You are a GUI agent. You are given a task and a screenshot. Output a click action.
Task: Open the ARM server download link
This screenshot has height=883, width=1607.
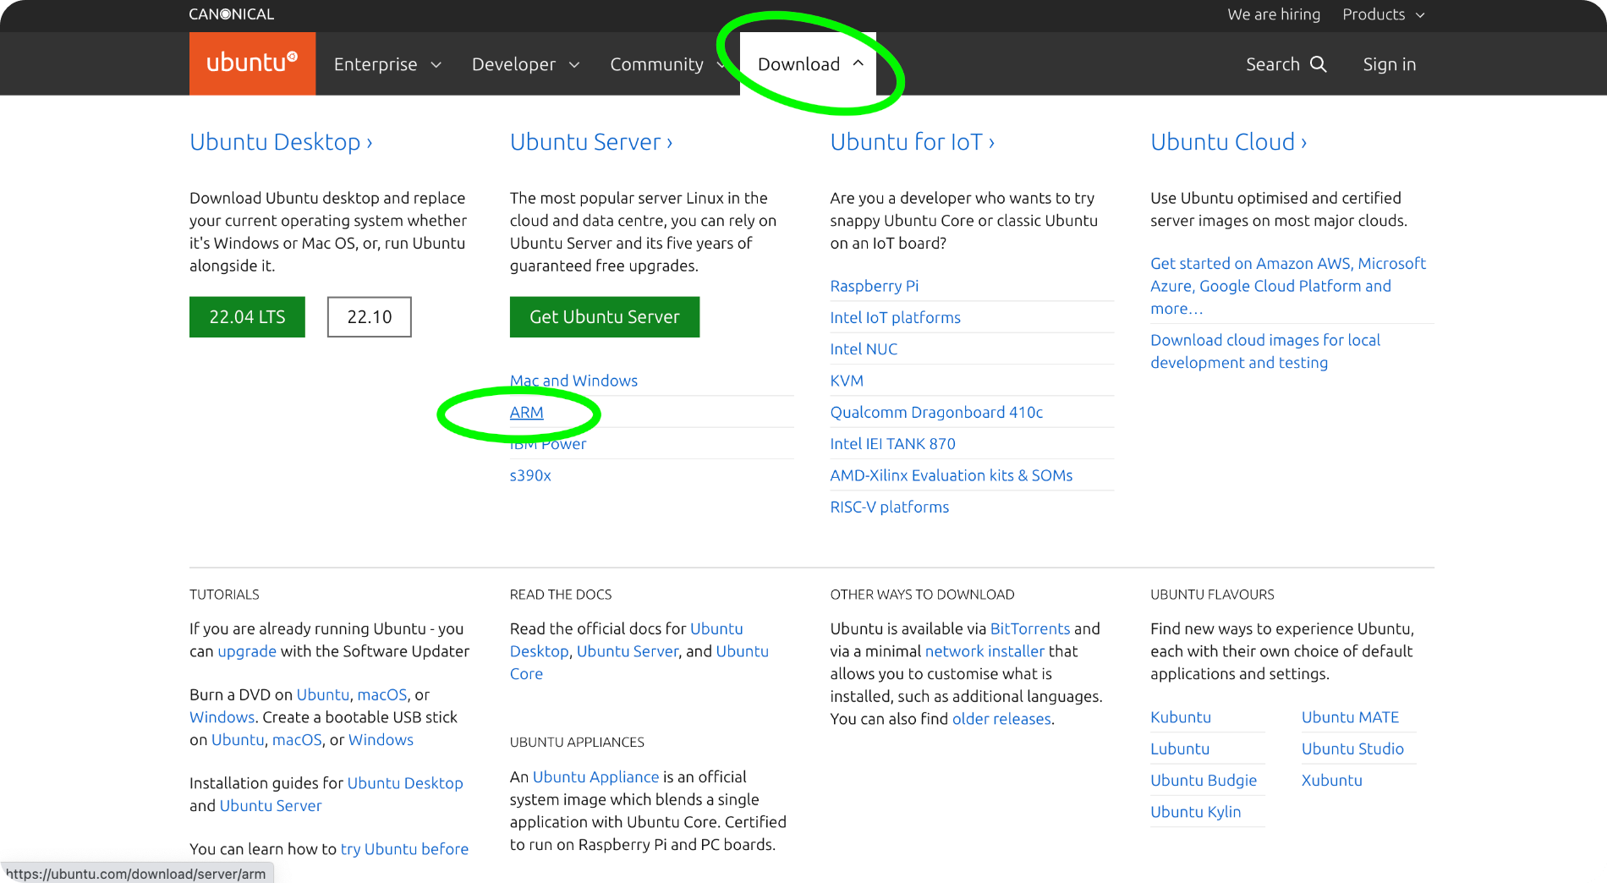tap(527, 413)
